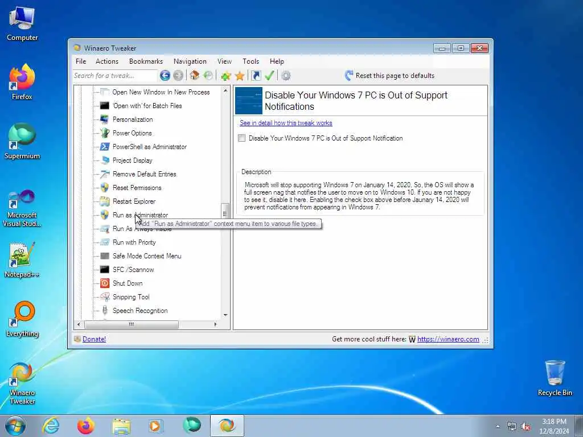Click the network icon in system tray
This screenshot has height=437, width=583.
coord(512,427)
